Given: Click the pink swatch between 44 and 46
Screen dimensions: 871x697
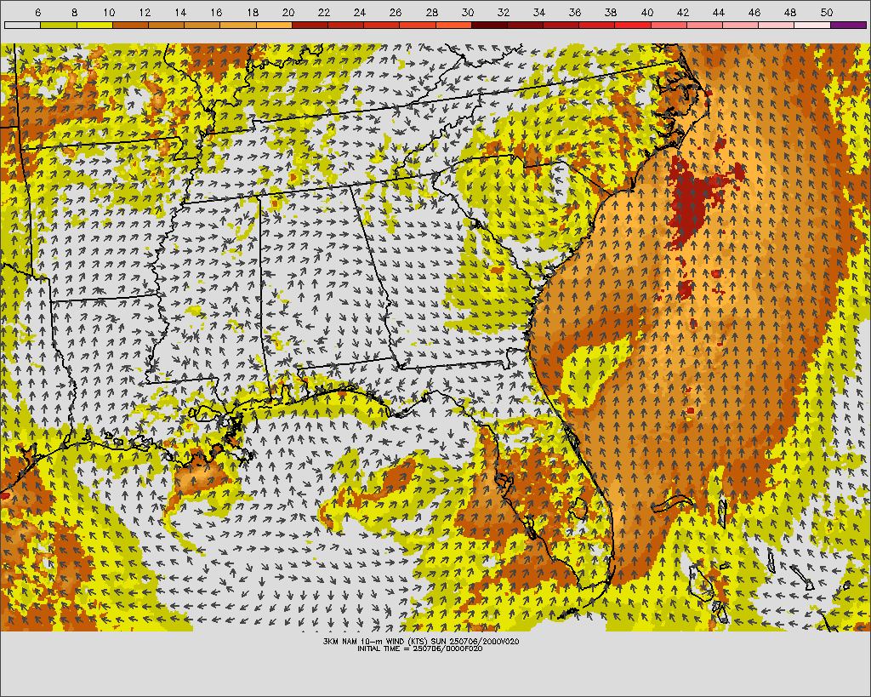Looking at the screenshot, I should tap(741, 25).
